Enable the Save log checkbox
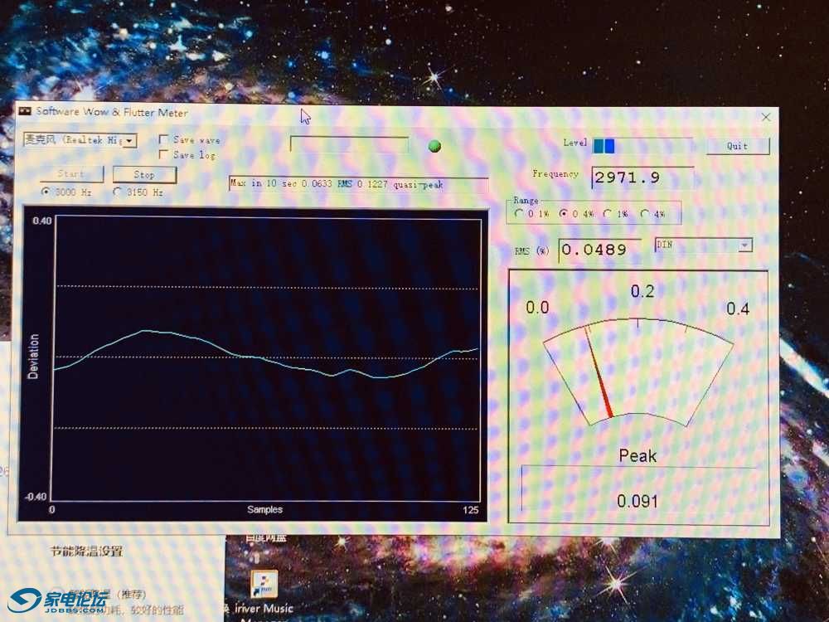This screenshot has width=829, height=622. coord(164,154)
